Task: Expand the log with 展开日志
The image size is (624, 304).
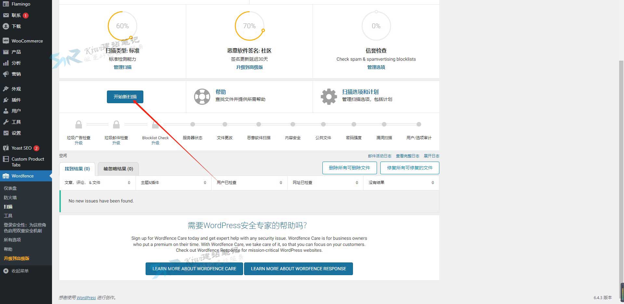Action: point(432,156)
